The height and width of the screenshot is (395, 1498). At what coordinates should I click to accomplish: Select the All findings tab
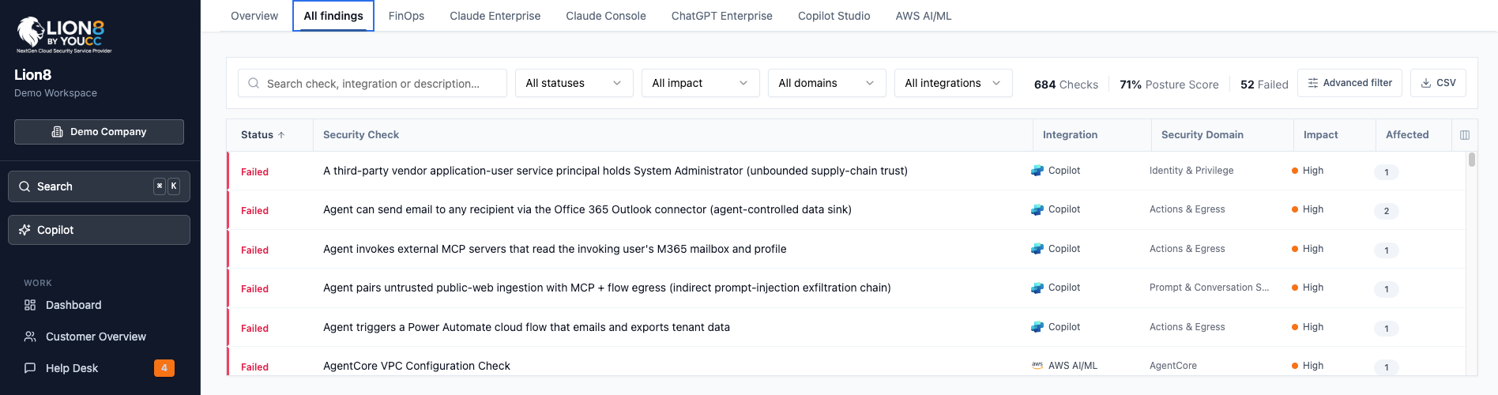pos(333,16)
